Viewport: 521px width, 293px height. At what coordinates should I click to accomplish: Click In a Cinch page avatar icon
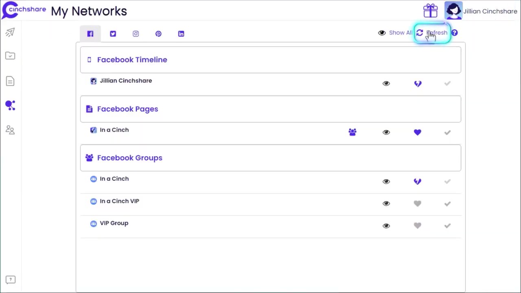click(94, 130)
